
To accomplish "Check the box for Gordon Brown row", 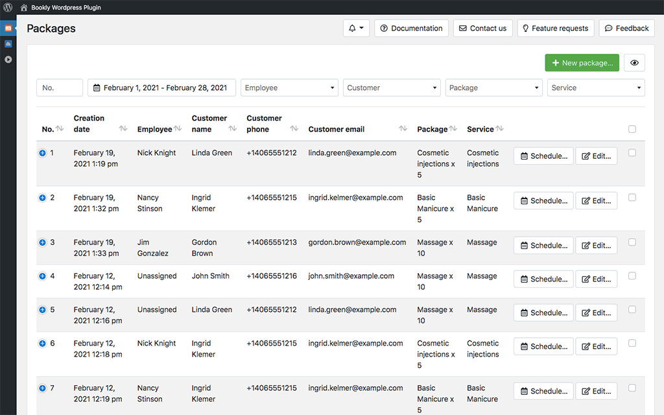I will pyautogui.click(x=632, y=243).
